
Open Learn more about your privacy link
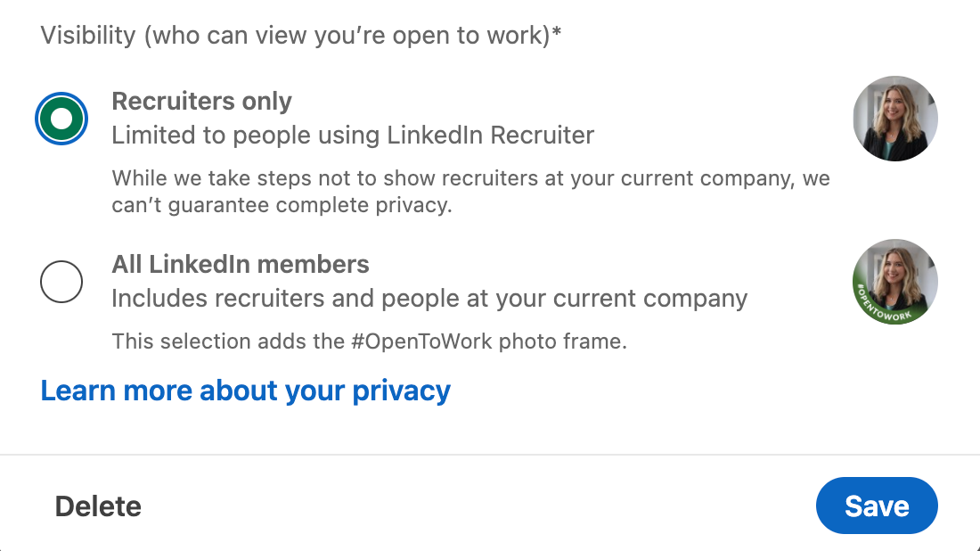(246, 391)
